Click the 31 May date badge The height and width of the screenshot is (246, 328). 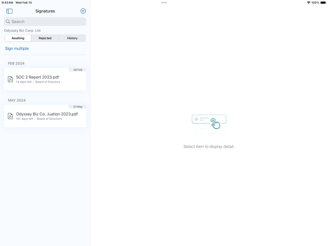coord(78,107)
